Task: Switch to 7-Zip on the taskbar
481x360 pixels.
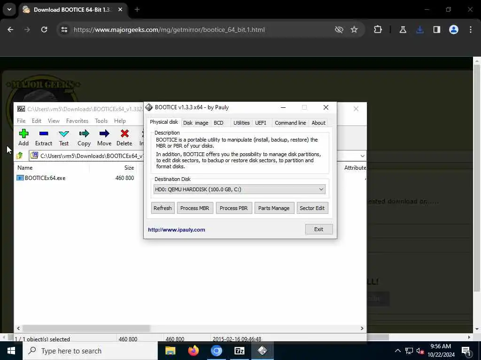Action: coord(239,351)
